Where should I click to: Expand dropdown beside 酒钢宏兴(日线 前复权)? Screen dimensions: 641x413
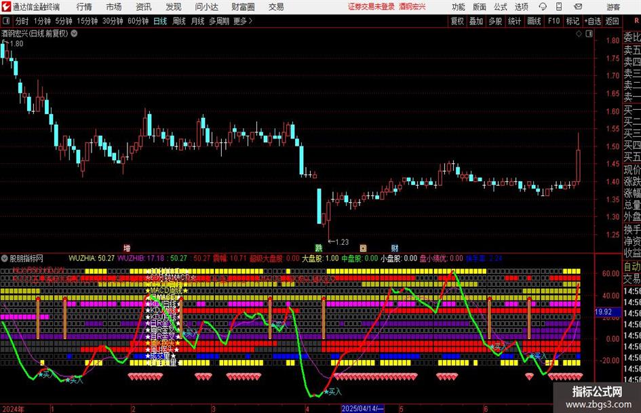click(x=74, y=33)
